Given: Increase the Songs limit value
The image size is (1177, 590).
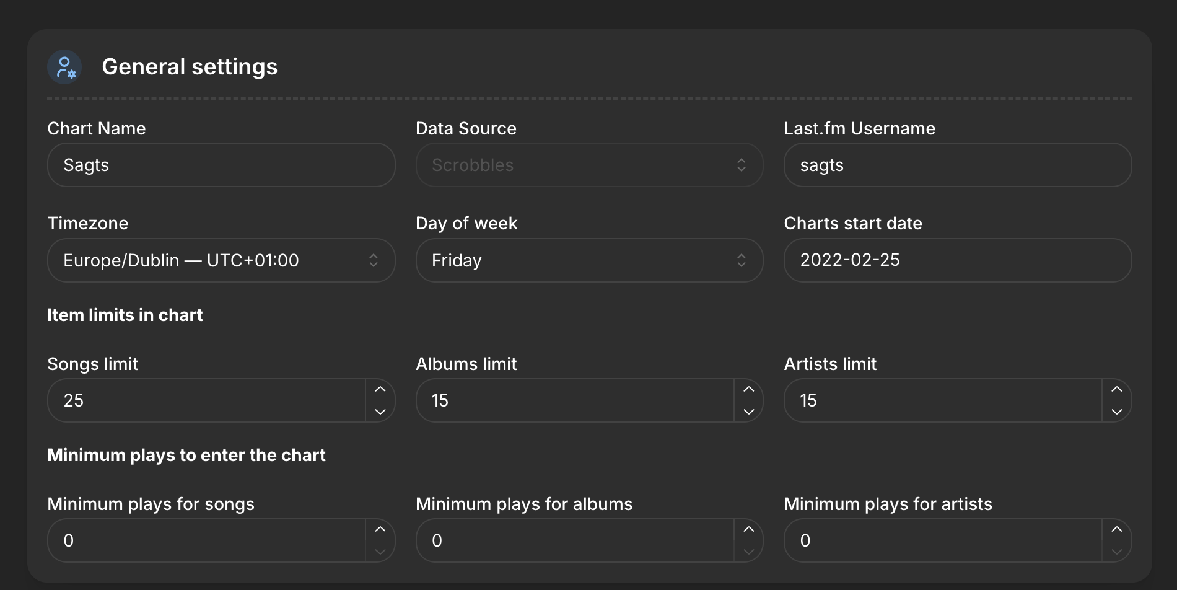Looking at the screenshot, I should 380,389.
